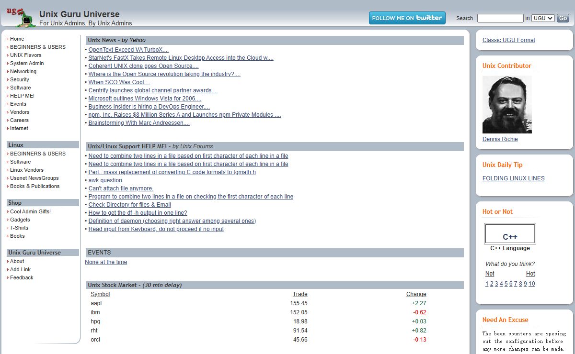Open T-Shirts shop link
Viewport: 575px width, 354px height.
(x=19, y=228)
